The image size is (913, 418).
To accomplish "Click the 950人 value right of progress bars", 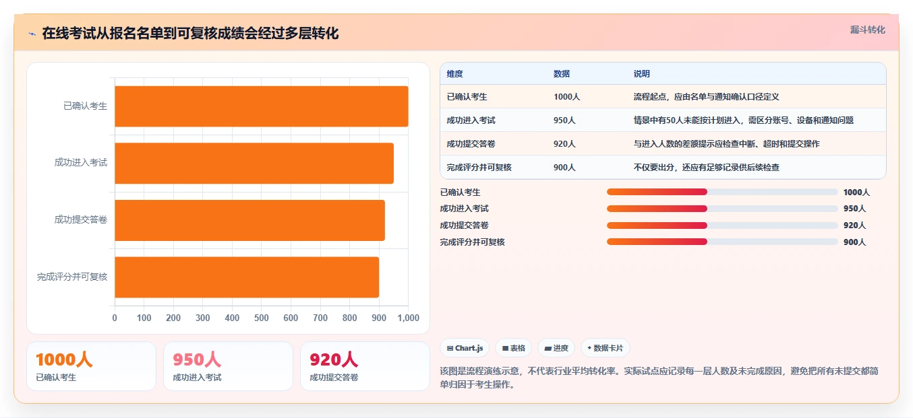I will coord(854,209).
